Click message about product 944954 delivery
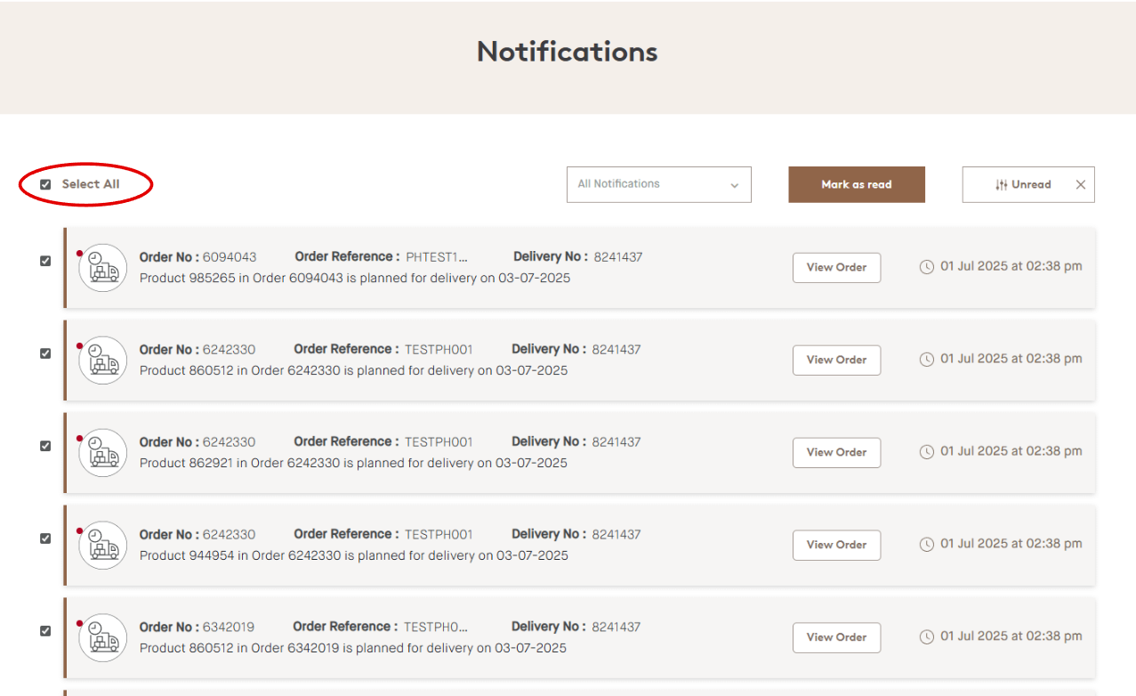 point(354,556)
